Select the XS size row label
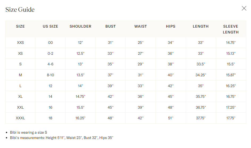Image resolution: width=251 pixels, height=148 pixels. coord(20,53)
